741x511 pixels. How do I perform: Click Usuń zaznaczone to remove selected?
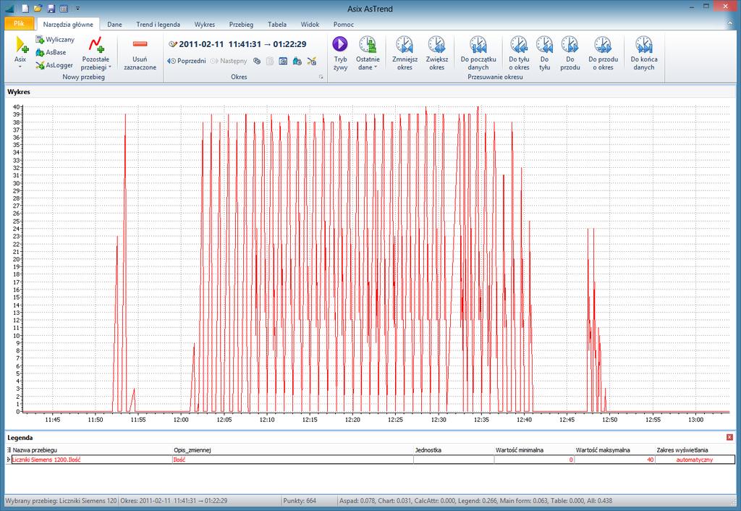[140, 53]
